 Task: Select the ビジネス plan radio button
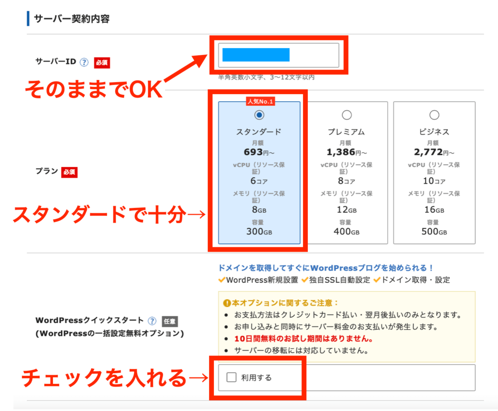tap(434, 115)
